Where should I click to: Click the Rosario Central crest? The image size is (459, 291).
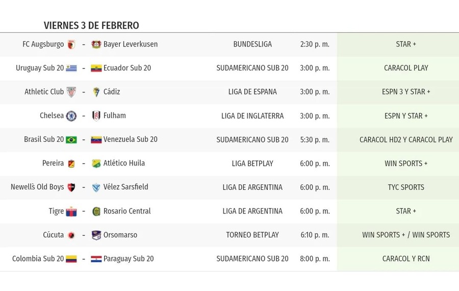pos(96,211)
